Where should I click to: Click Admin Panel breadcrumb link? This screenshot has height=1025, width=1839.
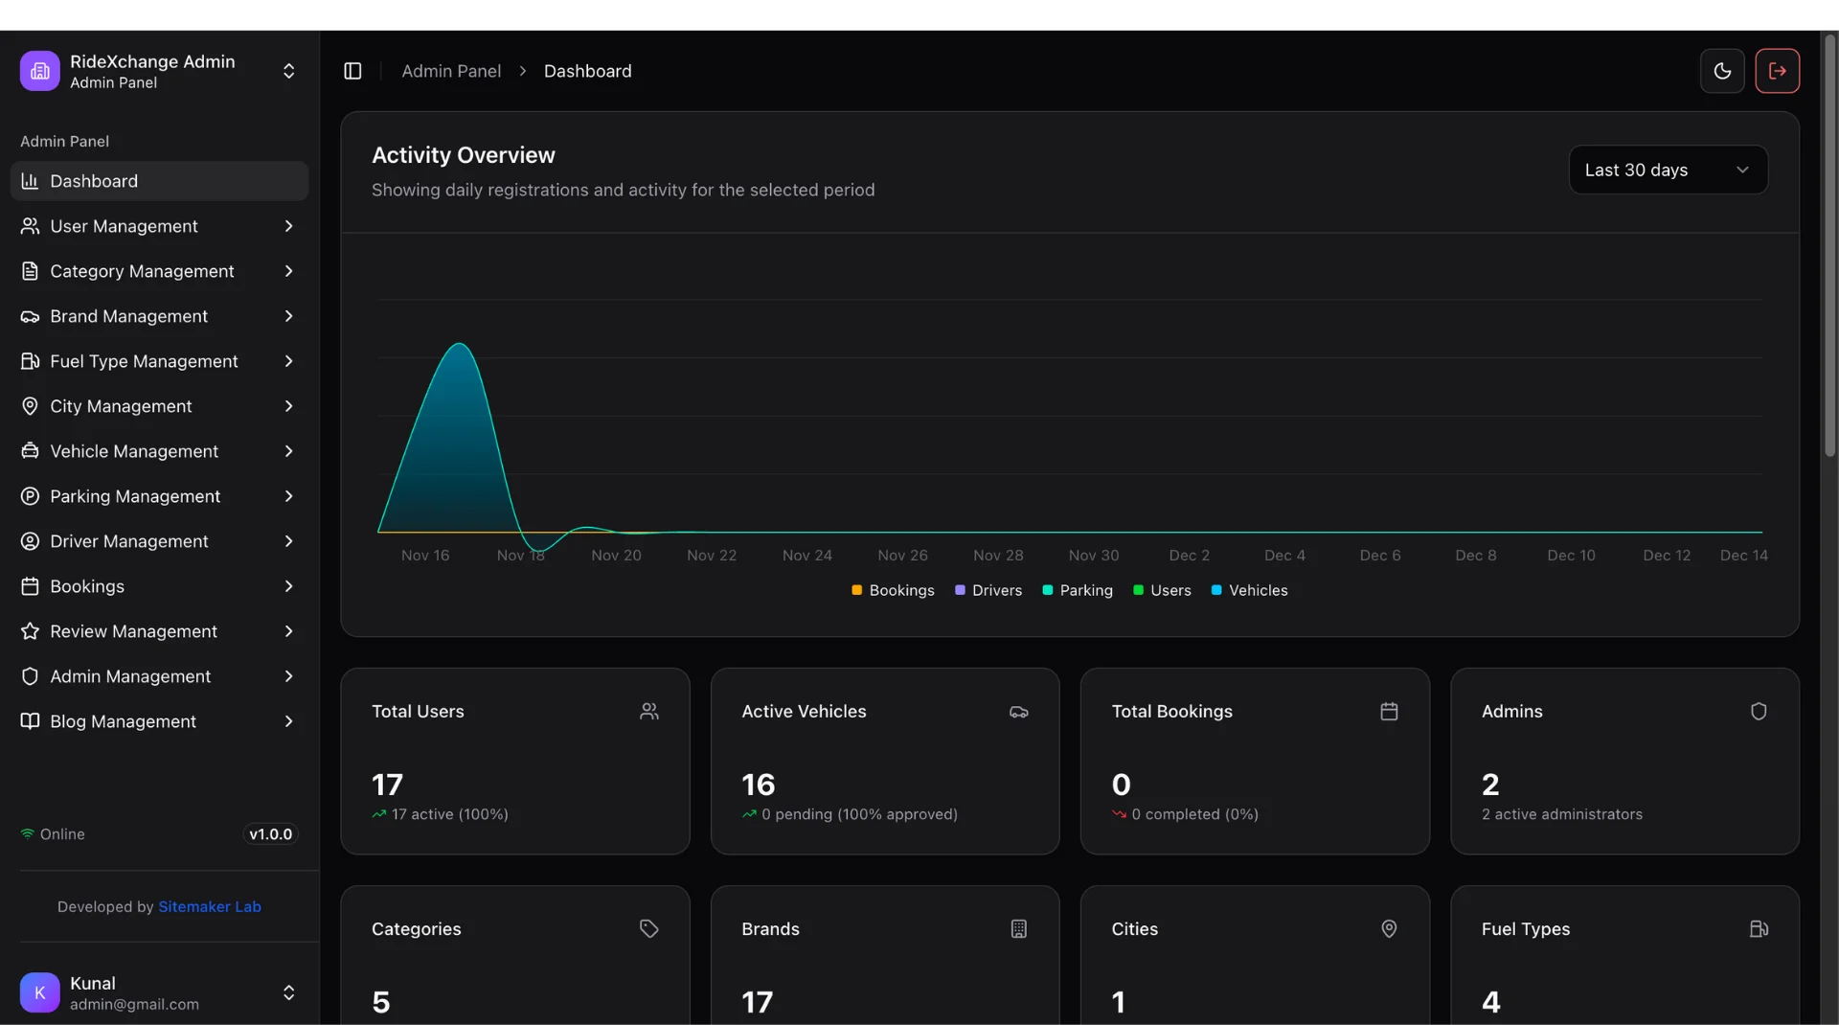(x=451, y=71)
